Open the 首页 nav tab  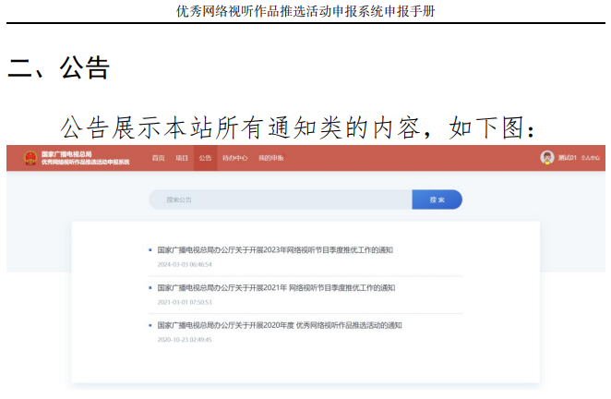(x=159, y=158)
